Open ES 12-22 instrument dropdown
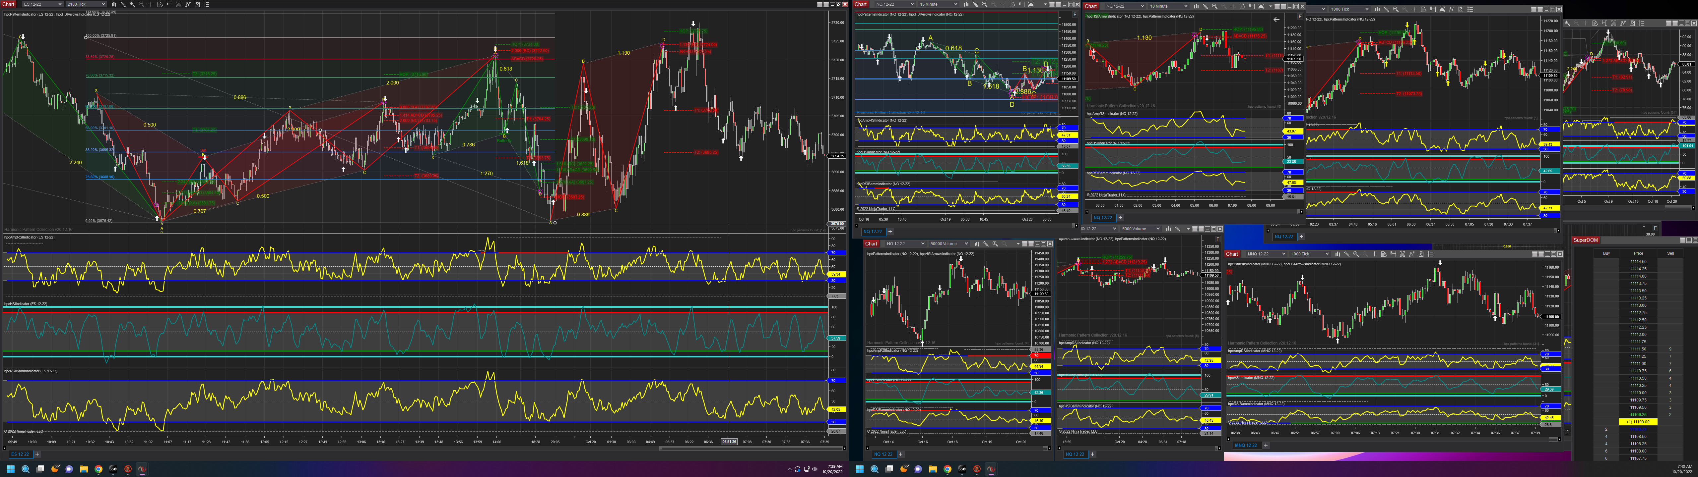 point(42,4)
